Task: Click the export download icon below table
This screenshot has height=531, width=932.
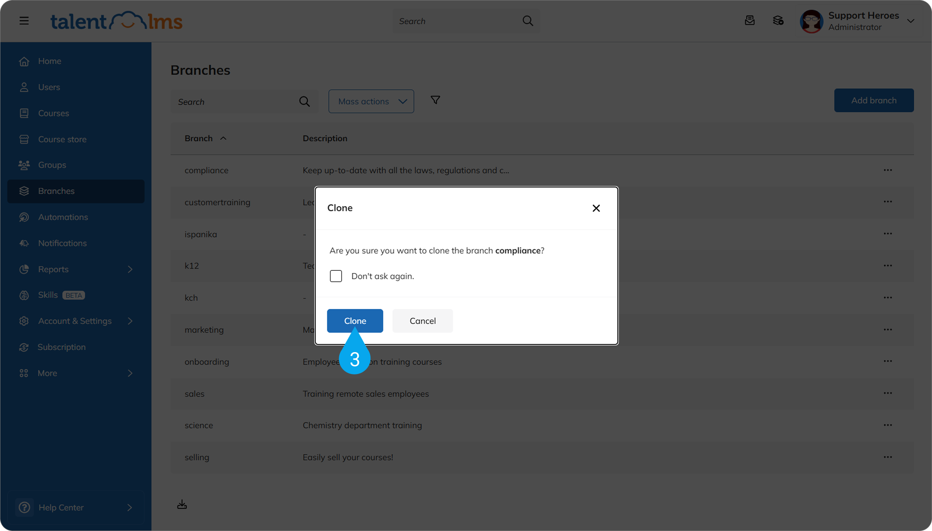Action: pyautogui.click(x=182, y=504)
